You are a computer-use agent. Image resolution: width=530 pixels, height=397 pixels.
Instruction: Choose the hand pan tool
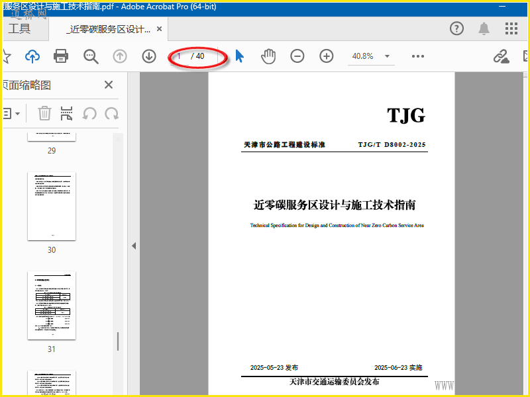coord(268,56)
